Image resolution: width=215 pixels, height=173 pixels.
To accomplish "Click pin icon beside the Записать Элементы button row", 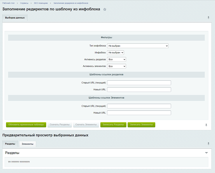I will (x=206, y=125).
